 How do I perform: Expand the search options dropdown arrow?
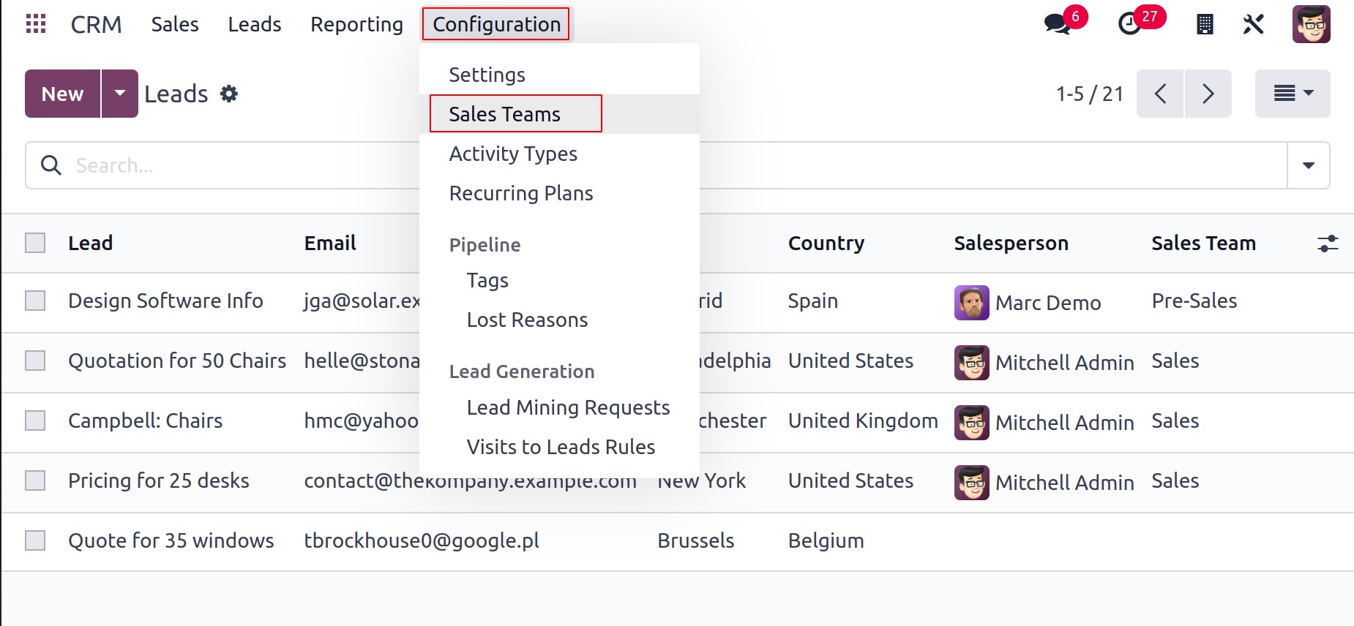point(1309,165)
